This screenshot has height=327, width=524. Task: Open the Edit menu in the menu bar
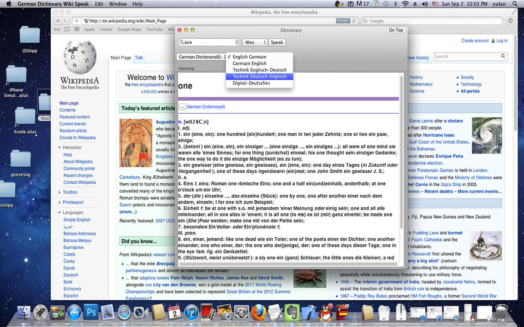tap(98, 4)
